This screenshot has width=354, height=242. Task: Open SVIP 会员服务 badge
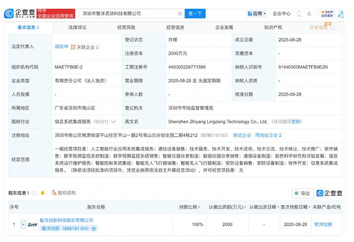pyautogui.click(x=328, y=14)
